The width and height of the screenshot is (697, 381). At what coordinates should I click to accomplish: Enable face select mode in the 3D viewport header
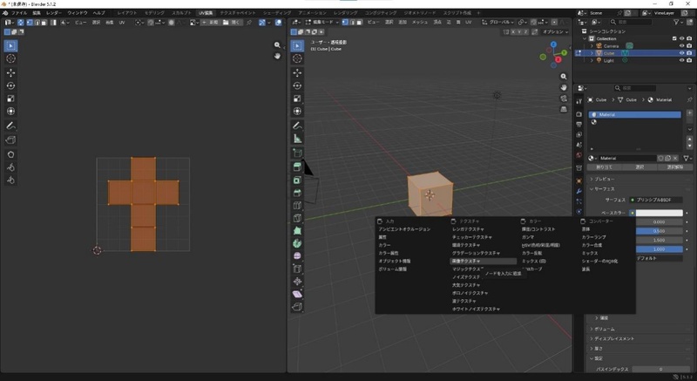pos(359,22)
